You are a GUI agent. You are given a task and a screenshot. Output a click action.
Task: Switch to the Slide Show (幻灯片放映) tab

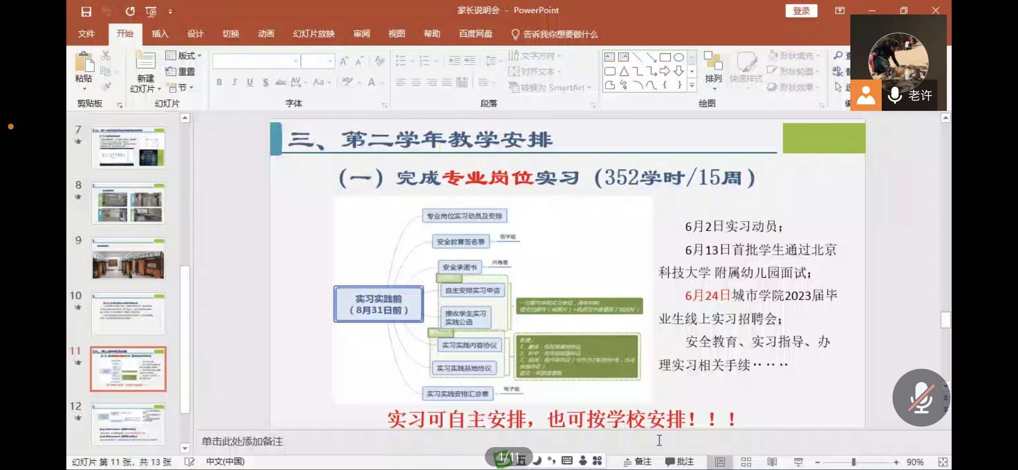coord(314,34)
